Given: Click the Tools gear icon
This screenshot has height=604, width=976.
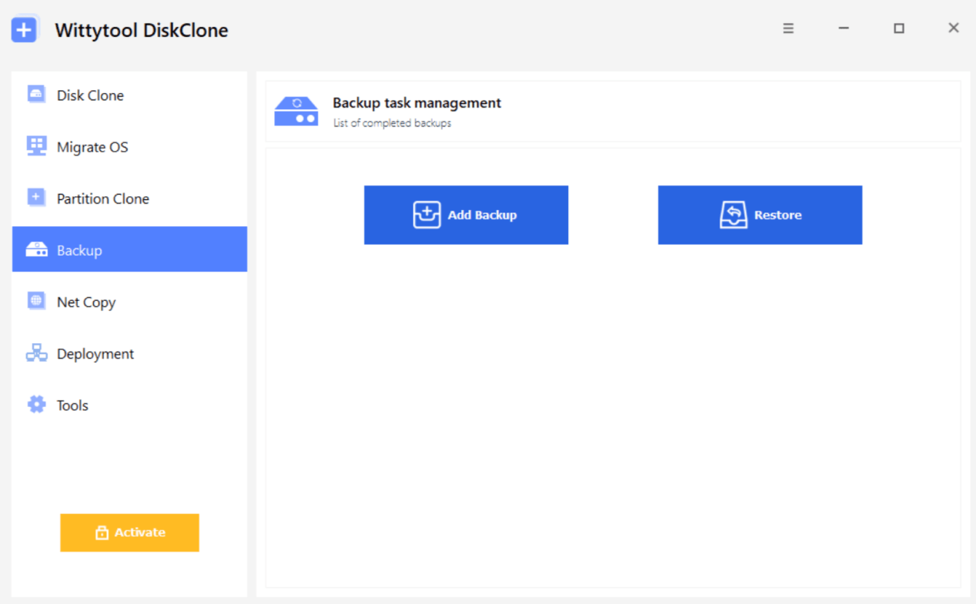Looking at the screenshot, I should (x=36, y=405).
